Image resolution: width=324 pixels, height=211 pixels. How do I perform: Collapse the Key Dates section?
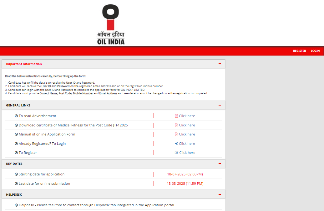(220, 164)
